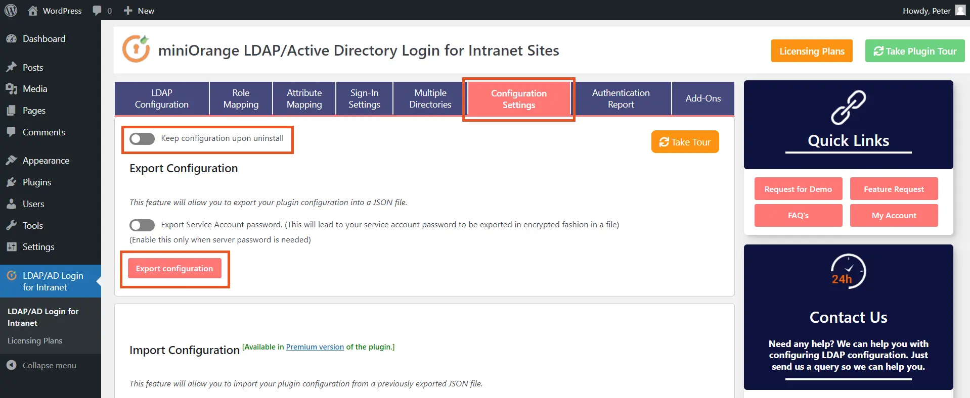970x398 pixels.
Task: Open Licensing Plans orange button
Action: click(812, 51)
